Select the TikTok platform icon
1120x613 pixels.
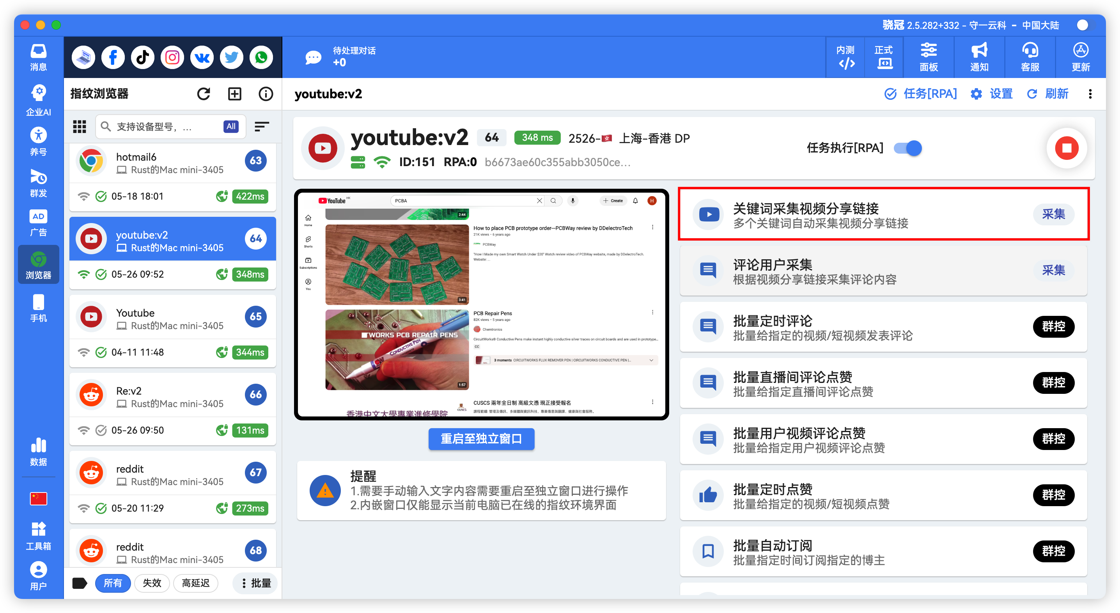[x=142, y=57]
